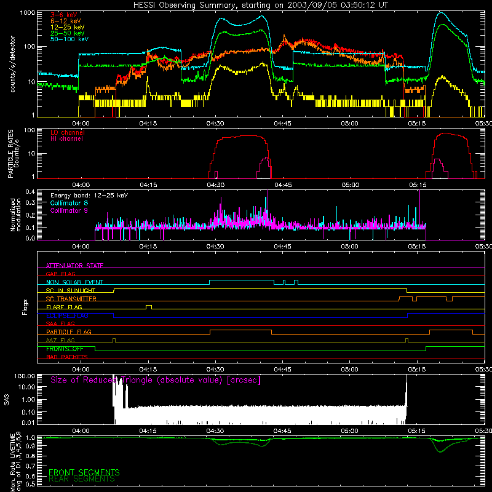This screenshot has height=492, width=492.
Task: Click the SAS axis label
Action: point(7,400)
